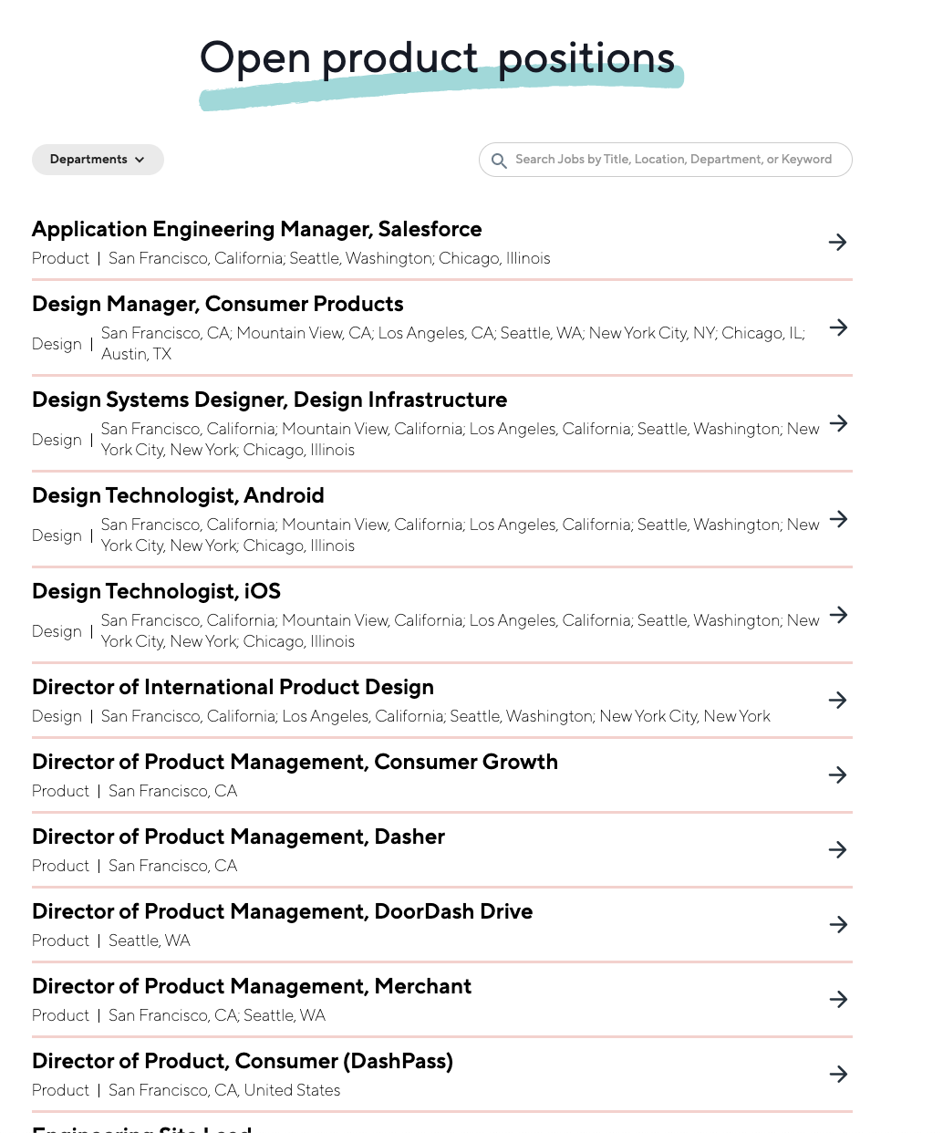
Task: Click arrow for Director of Product Management, Merchant
Action: 837,999
